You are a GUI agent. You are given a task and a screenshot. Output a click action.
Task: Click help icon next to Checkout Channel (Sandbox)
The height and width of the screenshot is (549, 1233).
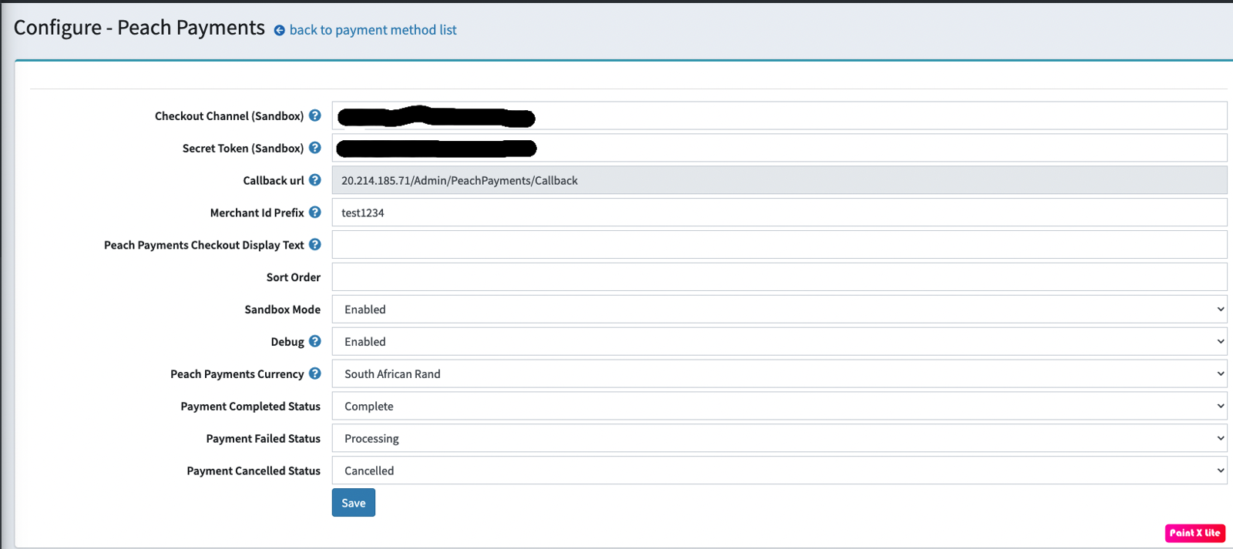pyautogui.click(x=315, y=115)
